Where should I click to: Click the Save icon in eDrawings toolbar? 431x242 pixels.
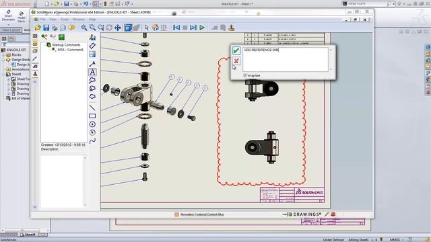point(46,28)
